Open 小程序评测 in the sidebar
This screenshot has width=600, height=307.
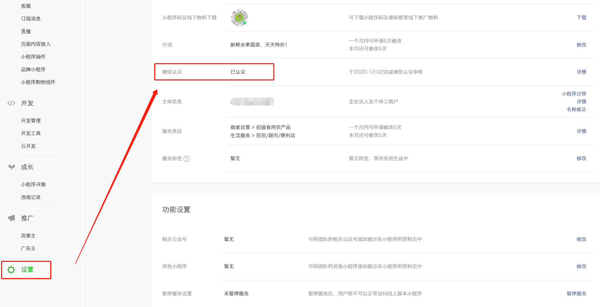33,185
